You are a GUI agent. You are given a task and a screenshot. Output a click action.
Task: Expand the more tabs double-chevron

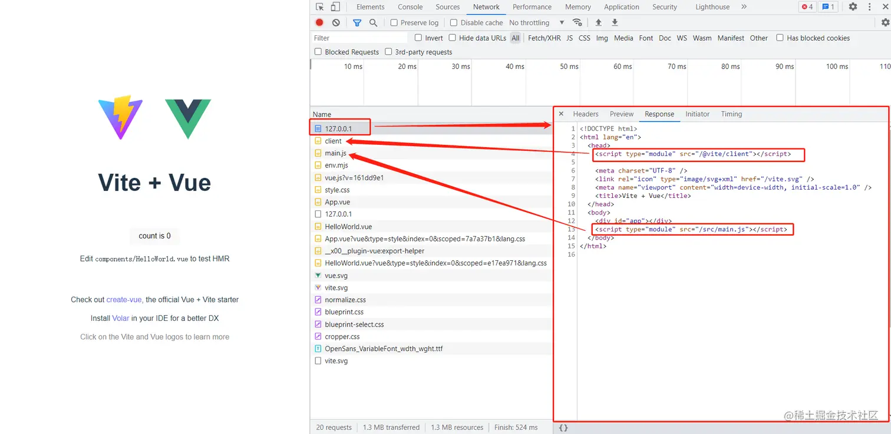point(744,7)
